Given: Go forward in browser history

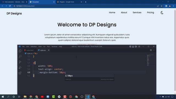Looking at the screenshot, I should click(x=6, y=6).
